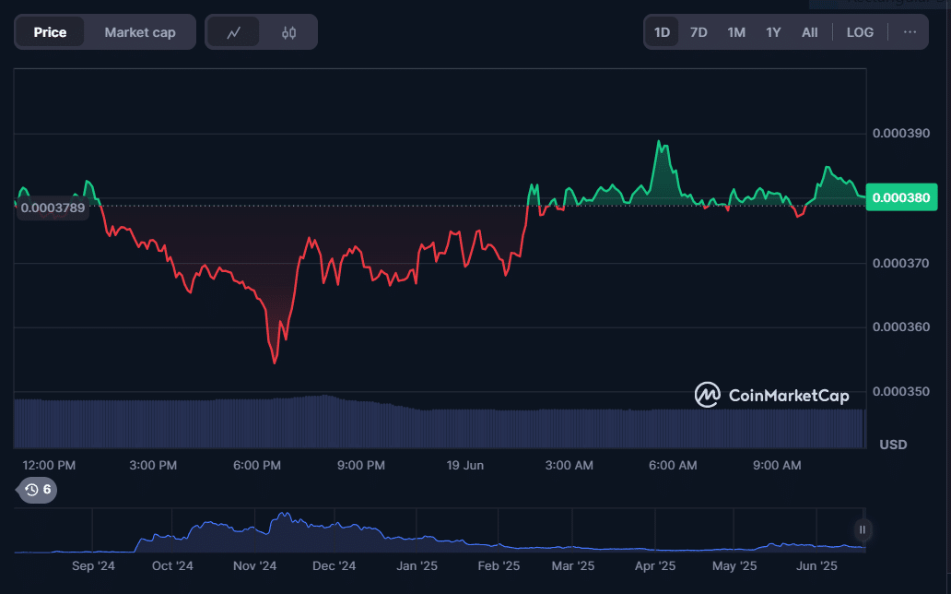Choose the 1Y time range
The image size is (951, 594).
click(773, 32)
